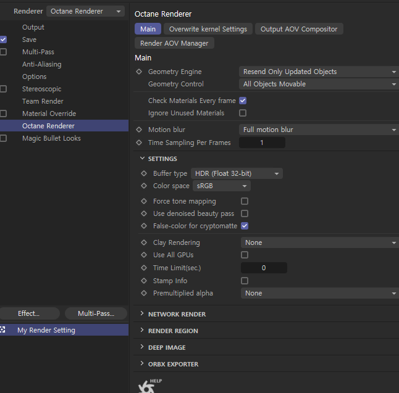Expand the DEEP IMAGE section
This screenshot has height=393, width=399.
click(142, 347)
